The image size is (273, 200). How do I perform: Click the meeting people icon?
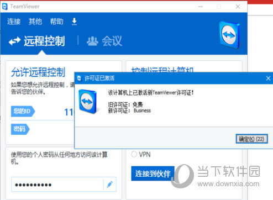point(92,41)
